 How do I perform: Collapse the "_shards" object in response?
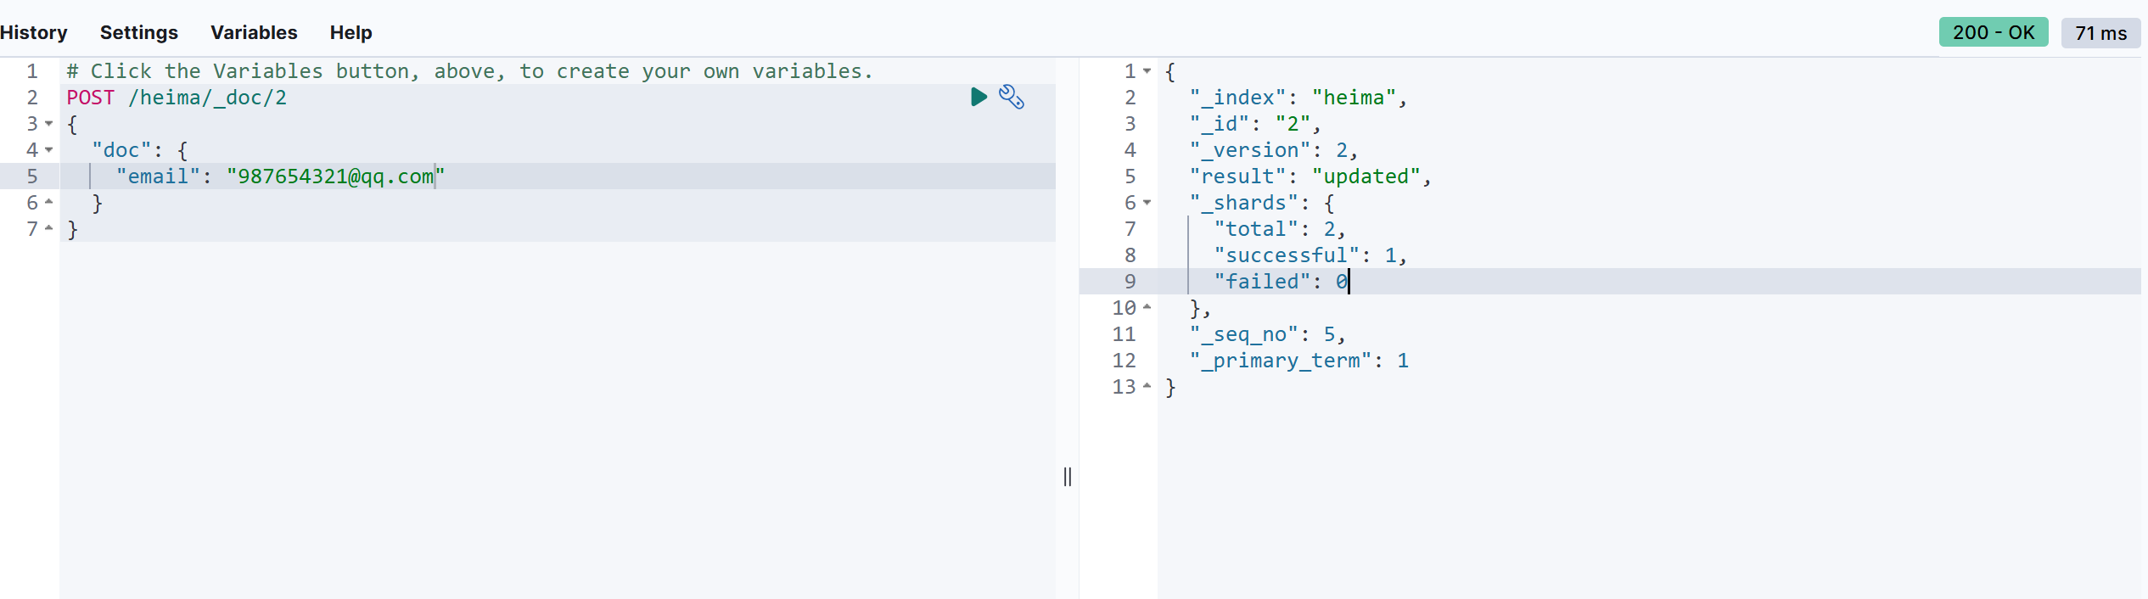1147,203
